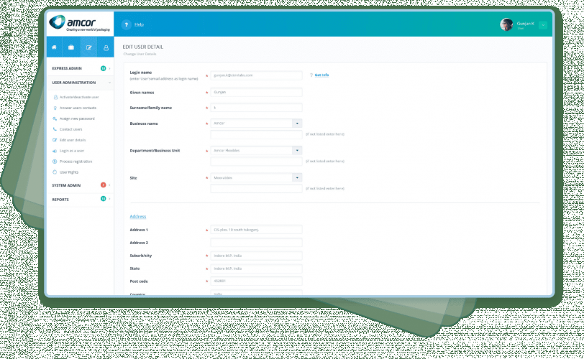Viewport: 584px width, 359px height.
Task: Click the Contact users phone icon
Action: (x=55, y=129)
